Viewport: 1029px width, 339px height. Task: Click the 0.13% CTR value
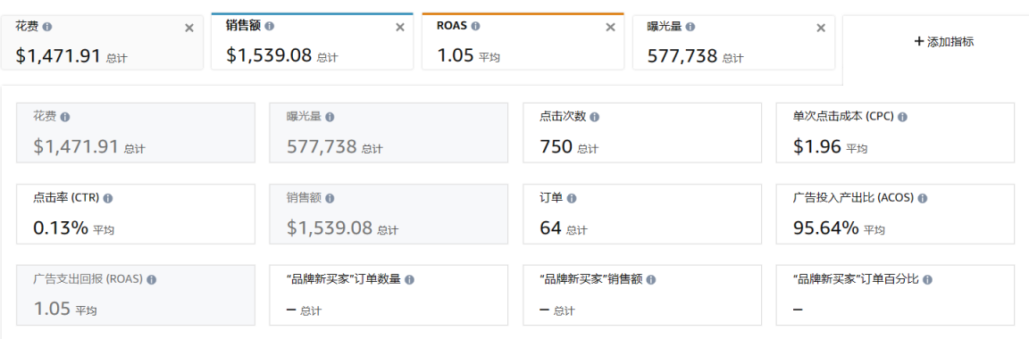[x=61, y=227]
